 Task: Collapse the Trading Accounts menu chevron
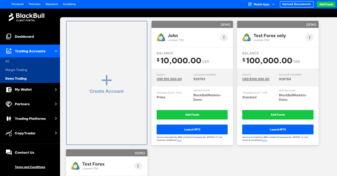pos(56,51)
